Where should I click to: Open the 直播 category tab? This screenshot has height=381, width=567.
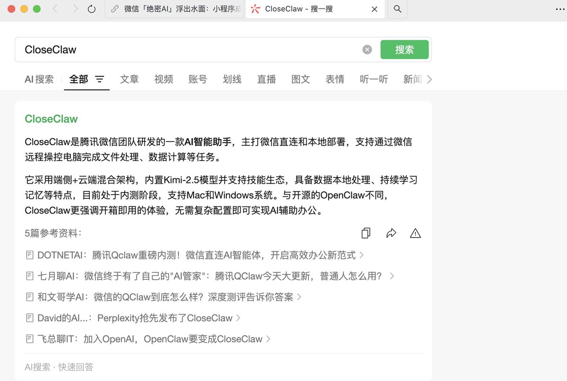pos(267,79)
